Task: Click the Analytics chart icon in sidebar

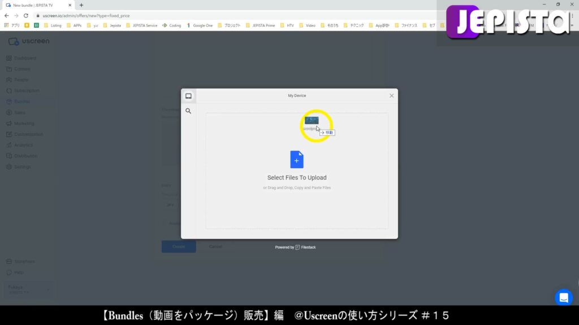Action: 9,145
